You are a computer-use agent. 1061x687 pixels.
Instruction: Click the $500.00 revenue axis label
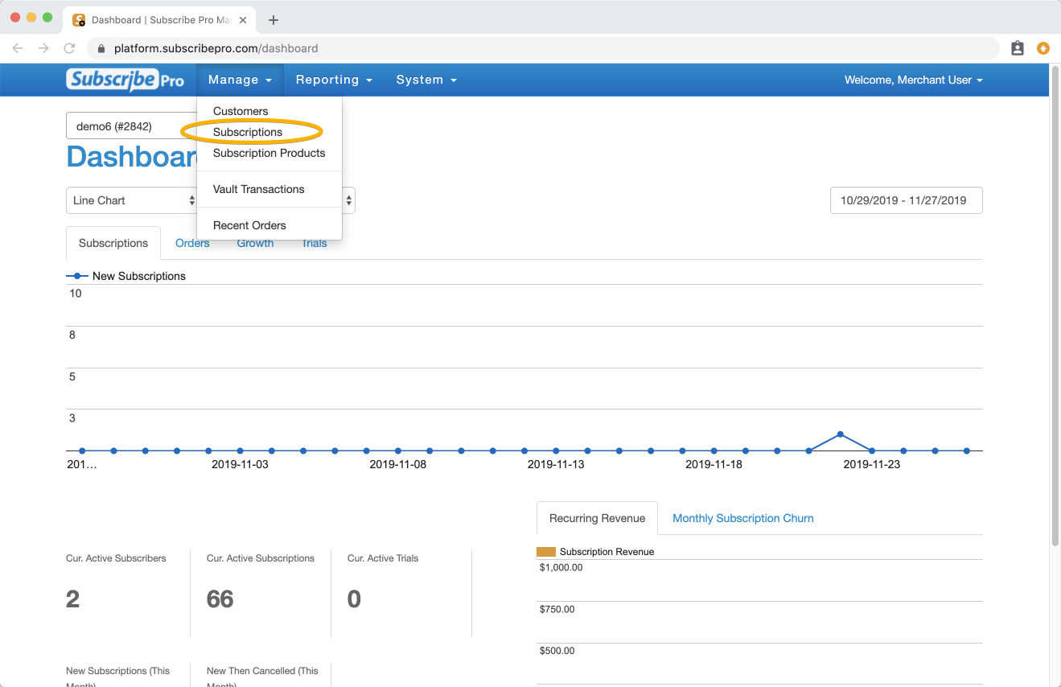click(x=557, y=651)
